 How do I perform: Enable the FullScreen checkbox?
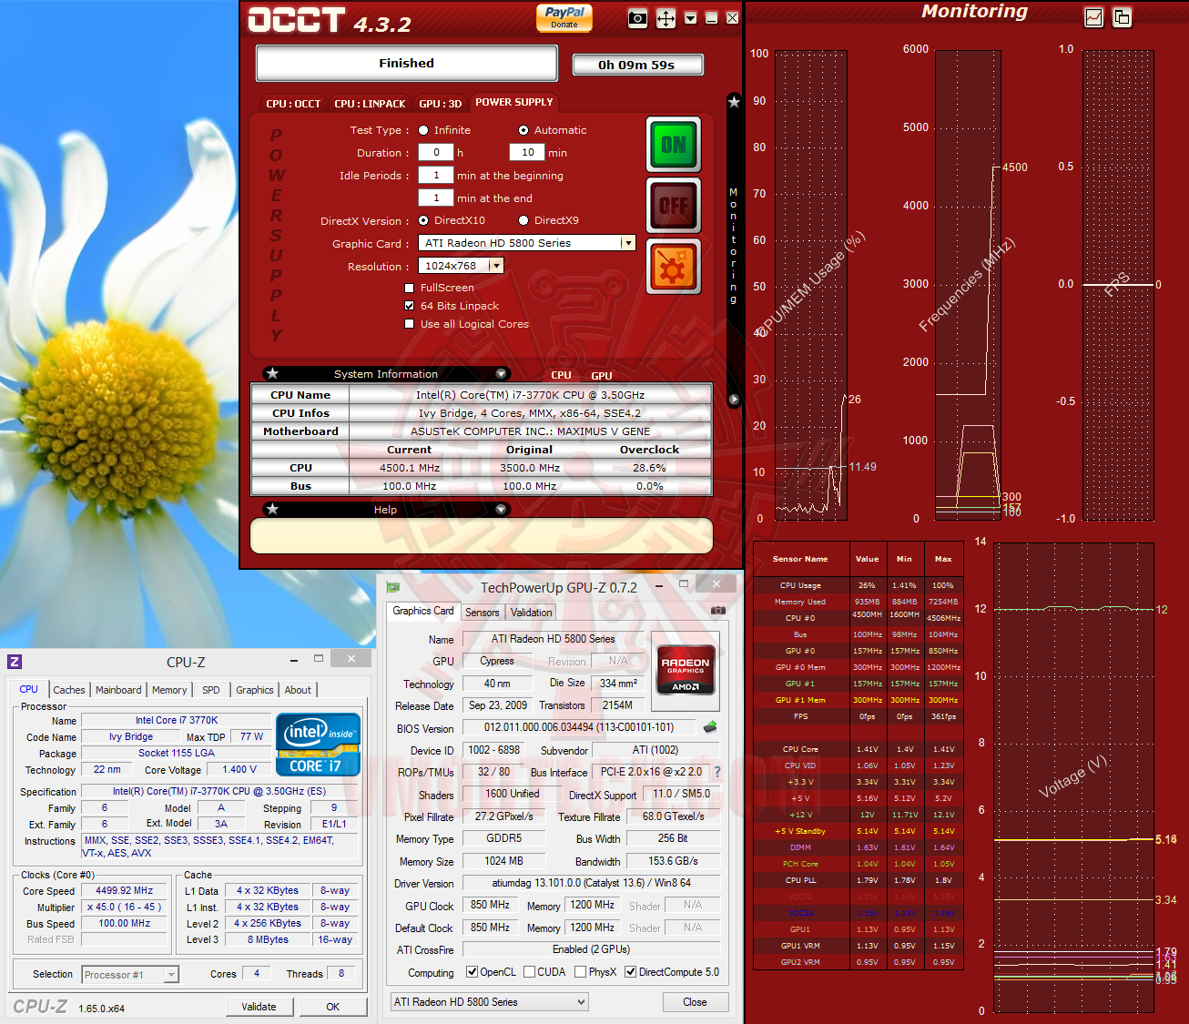point(410,288)
